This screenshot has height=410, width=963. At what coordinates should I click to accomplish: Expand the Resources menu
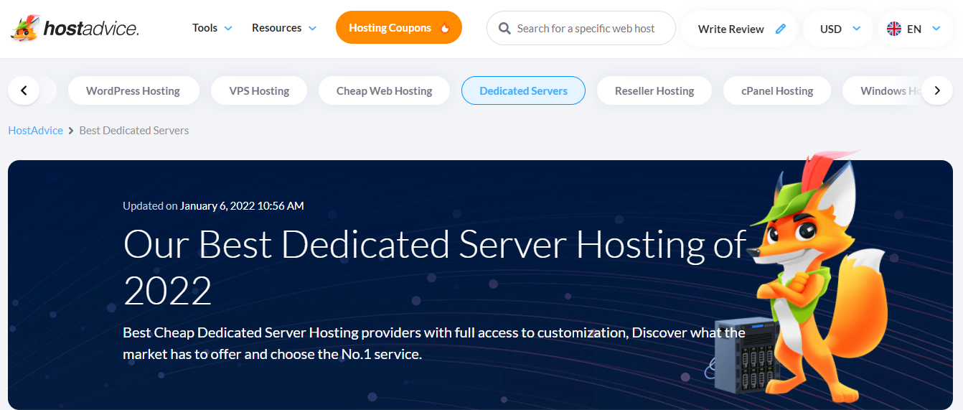click(284, 28)
